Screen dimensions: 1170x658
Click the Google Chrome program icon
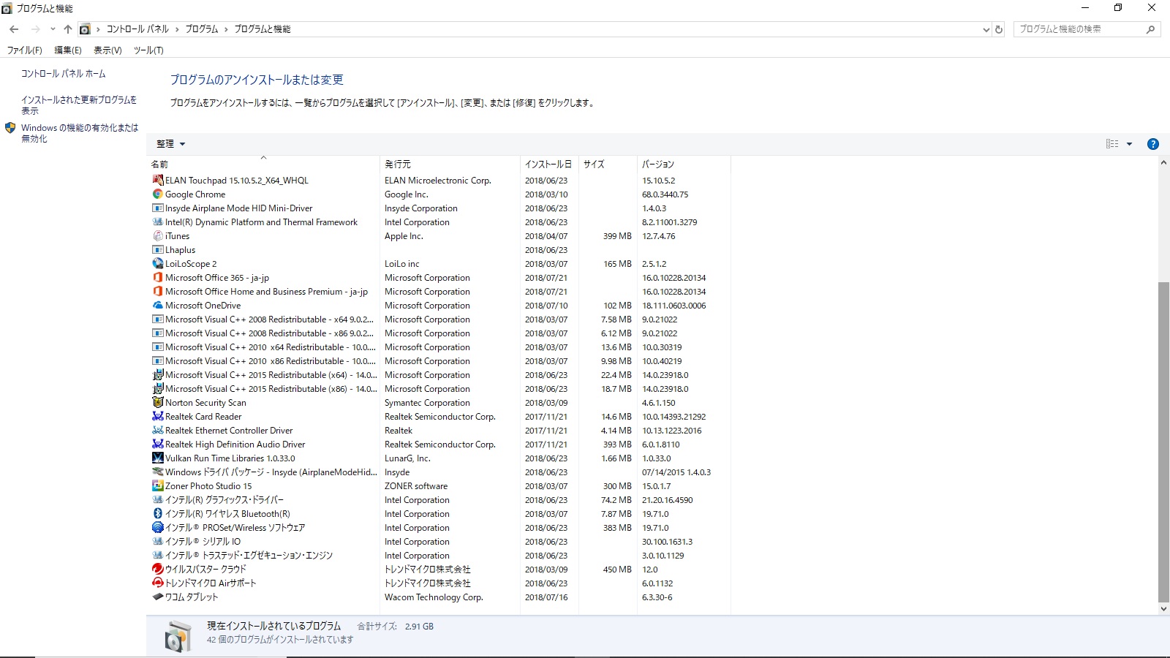click(x=157, y=194)
